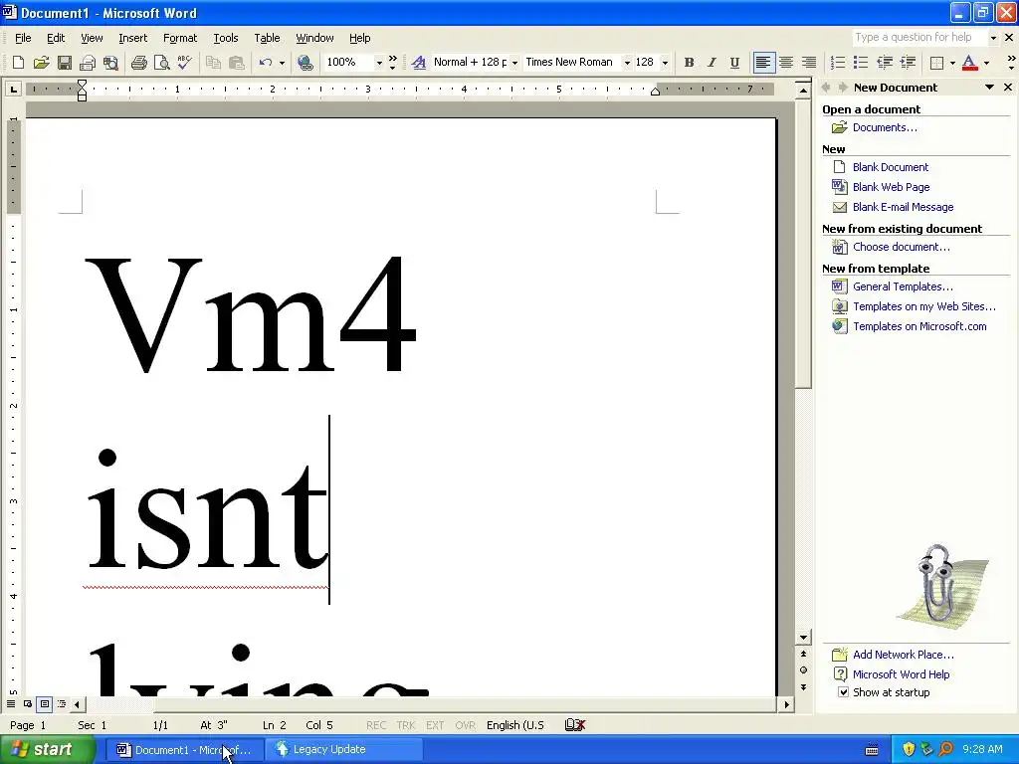Viewport: 1019px width, 764px height.
Task: Click the Undo arrow icon
Action: 265,63
